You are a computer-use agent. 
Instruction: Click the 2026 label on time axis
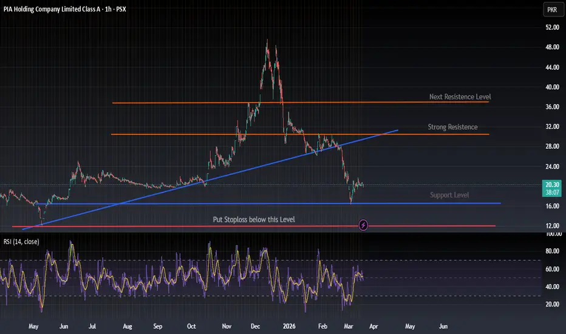[289, 327]
